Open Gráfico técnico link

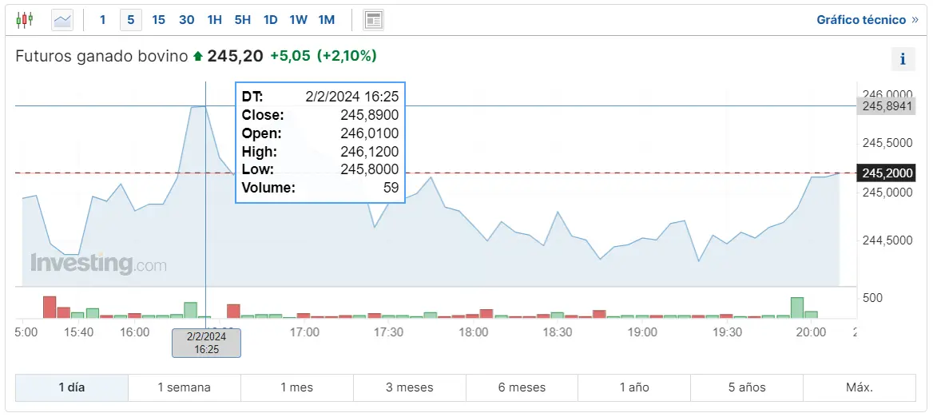[867, 19]
